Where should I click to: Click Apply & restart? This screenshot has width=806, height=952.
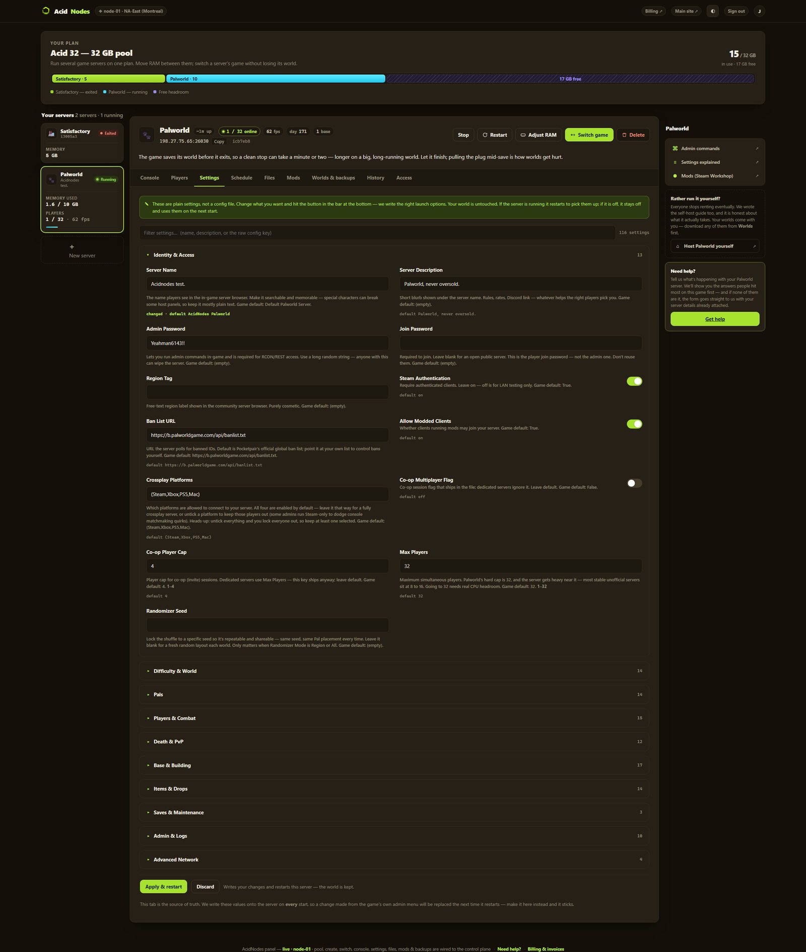pyautogui.click(x=164, y=887)
